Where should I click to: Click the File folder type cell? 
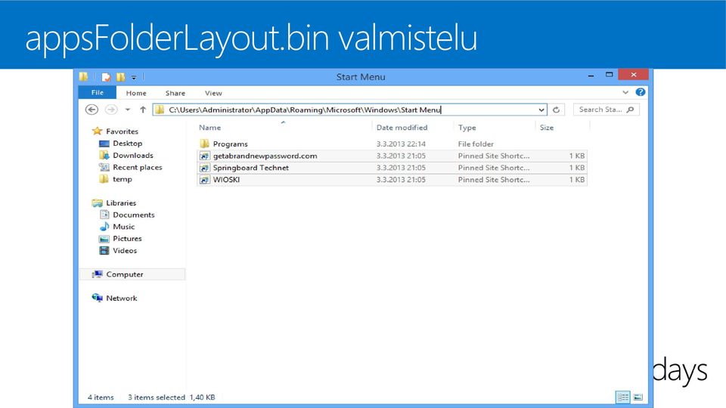pos(476,144)
